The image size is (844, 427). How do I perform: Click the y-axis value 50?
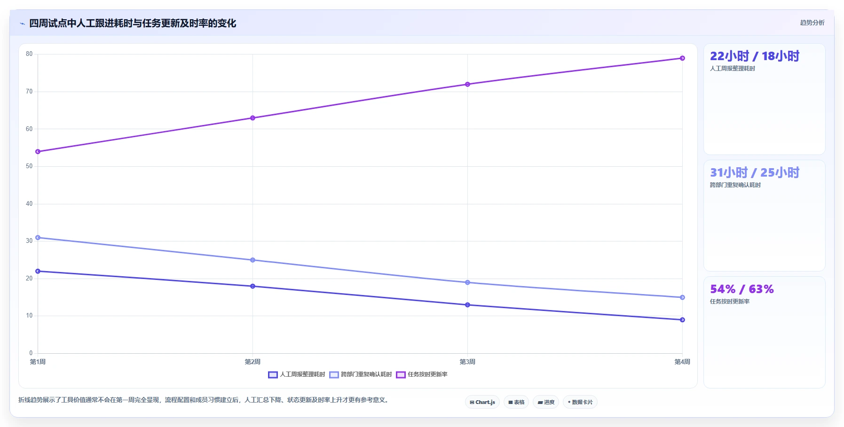coord(29,166)
